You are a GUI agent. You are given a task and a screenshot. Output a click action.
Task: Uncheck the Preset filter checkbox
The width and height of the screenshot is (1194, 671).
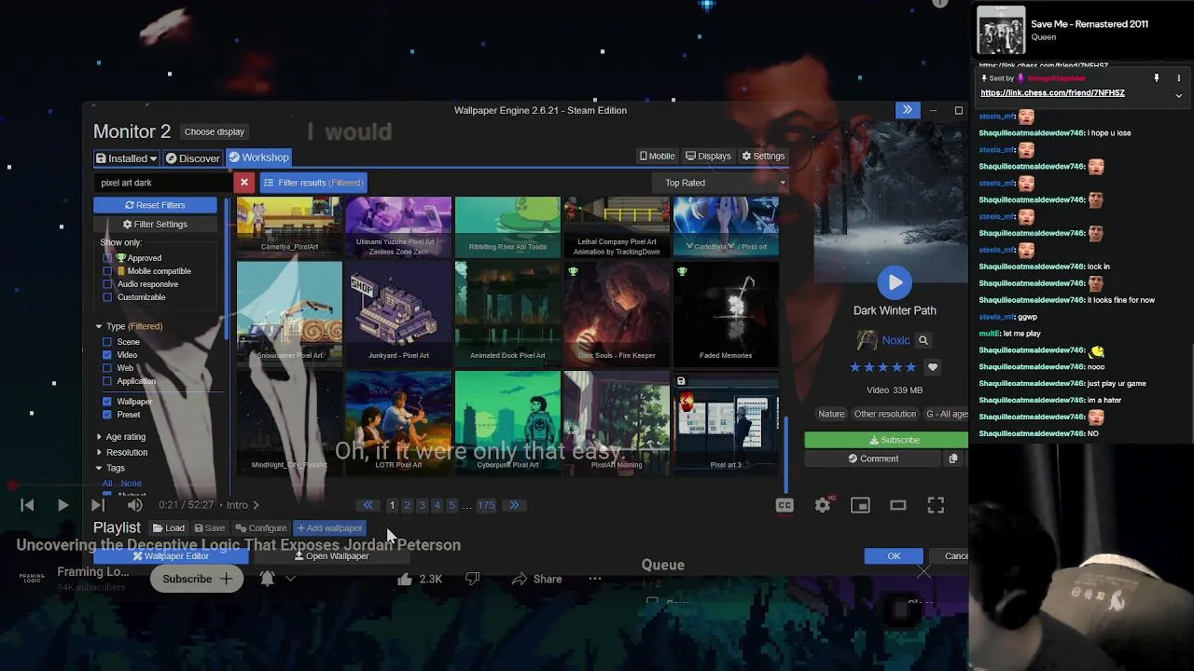tap(107, 415)
